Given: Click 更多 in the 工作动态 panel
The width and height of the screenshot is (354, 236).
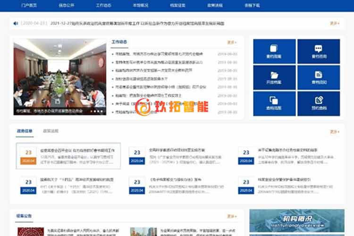Looking at the screenshot, I should point(232,42).
